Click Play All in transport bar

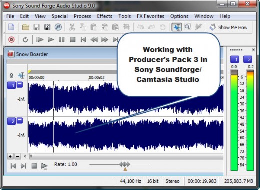click(x=40, y=40)
